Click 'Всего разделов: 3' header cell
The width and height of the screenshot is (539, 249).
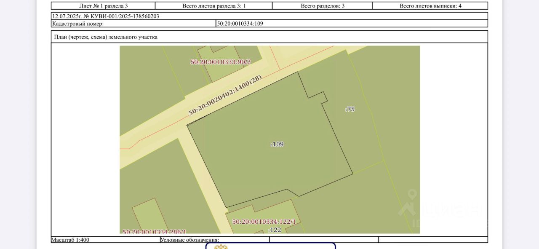323,6
